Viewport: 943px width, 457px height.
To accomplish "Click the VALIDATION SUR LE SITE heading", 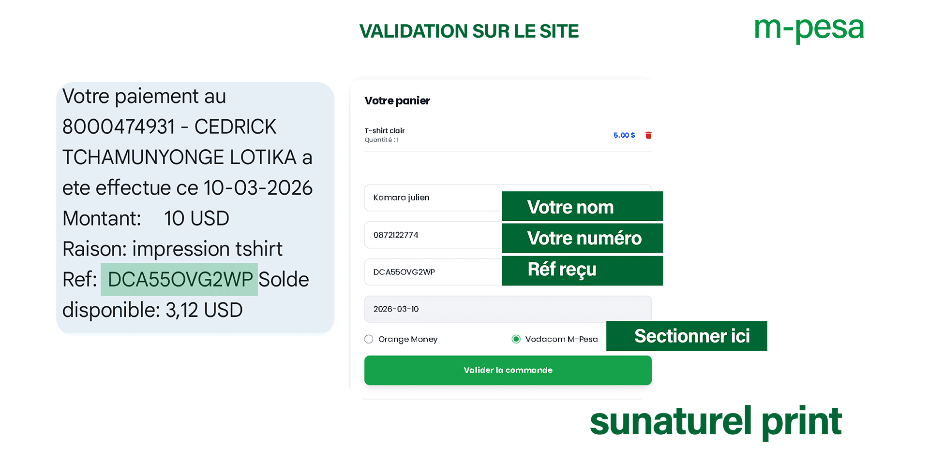I will pyautogui.click(x=469, y=30).
